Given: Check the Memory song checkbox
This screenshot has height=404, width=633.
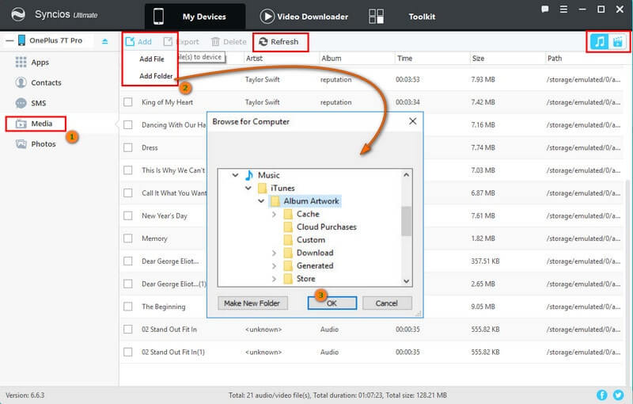Looking at the screenshot, I should [128, 238].
